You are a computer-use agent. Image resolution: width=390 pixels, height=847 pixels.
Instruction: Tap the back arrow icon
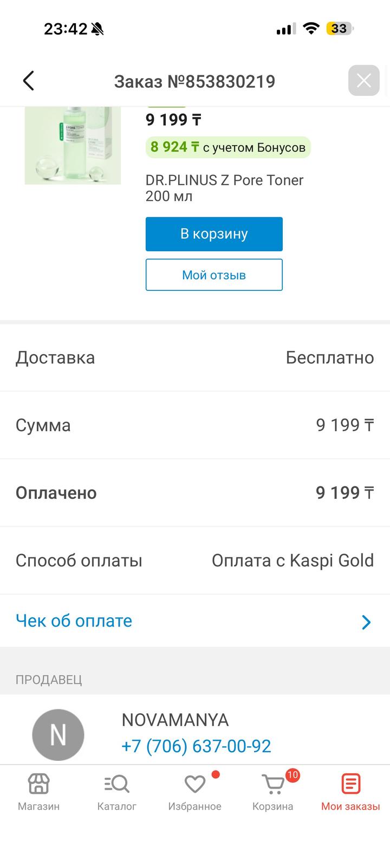pos(29,81)
